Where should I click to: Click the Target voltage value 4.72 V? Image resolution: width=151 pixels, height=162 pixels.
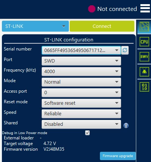50,144
